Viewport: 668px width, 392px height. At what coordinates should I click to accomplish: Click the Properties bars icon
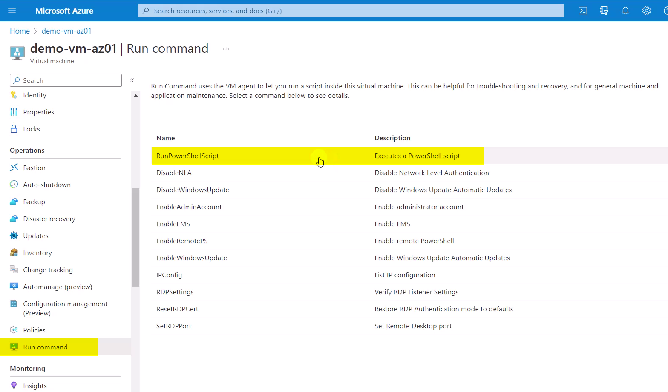[x=14, y=112]
